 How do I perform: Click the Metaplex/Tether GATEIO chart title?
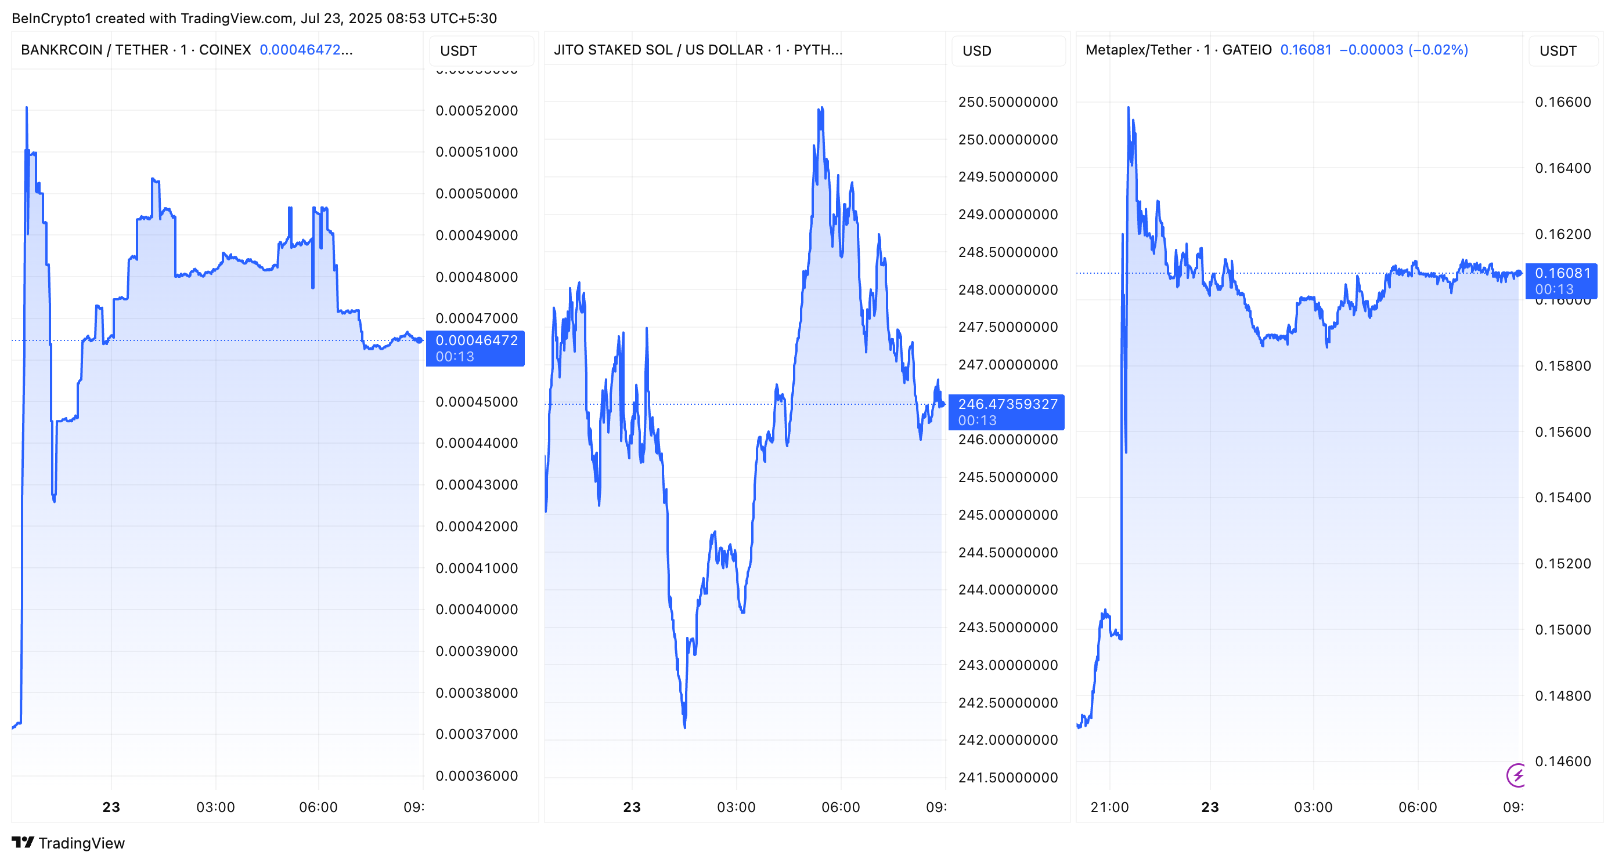(x=1178, y=49)
